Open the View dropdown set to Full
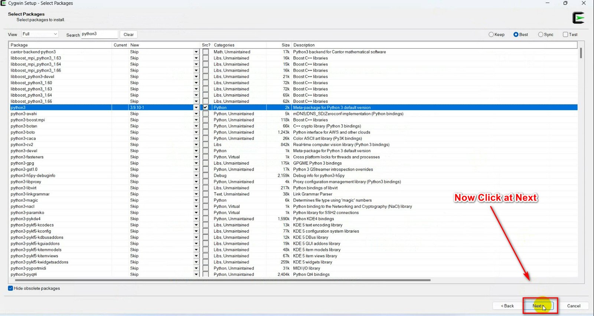 (x=40, y=34)
